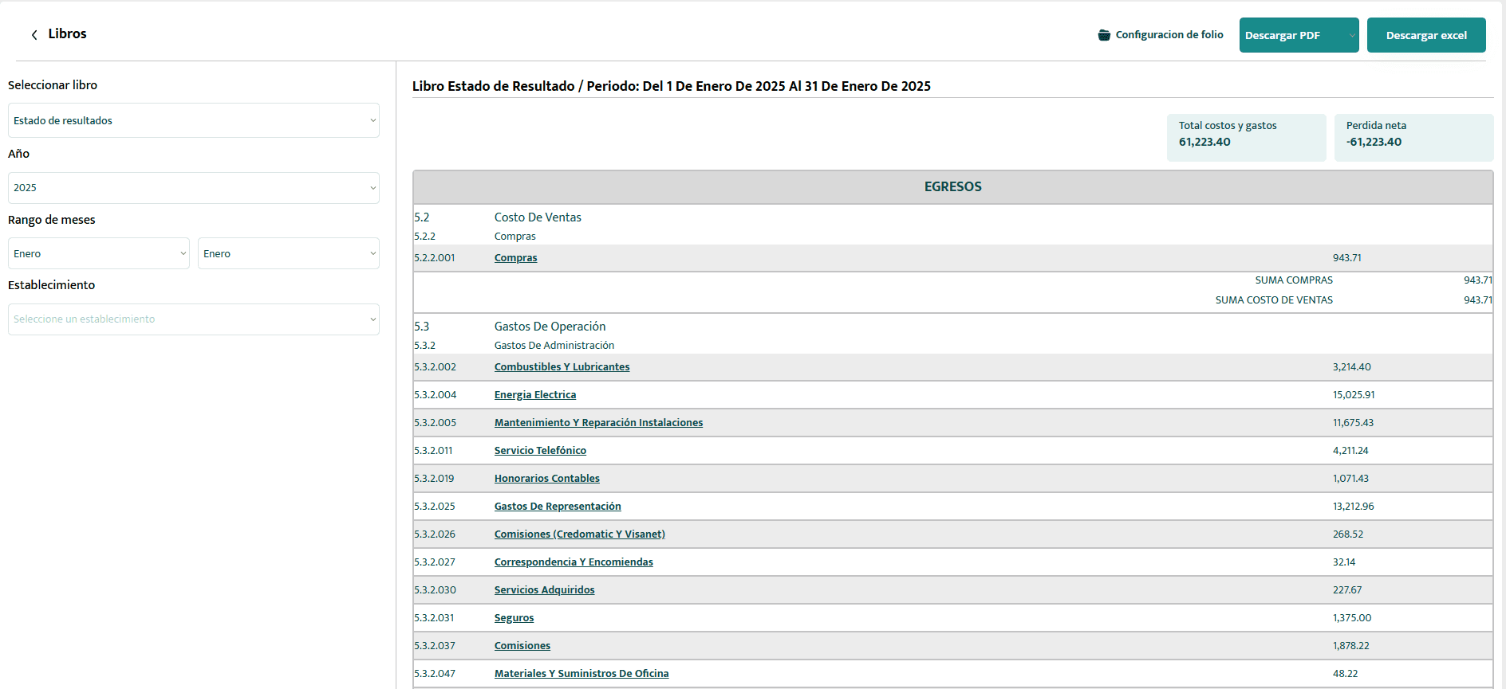Click the Rango de meses label

coord(52,220)
